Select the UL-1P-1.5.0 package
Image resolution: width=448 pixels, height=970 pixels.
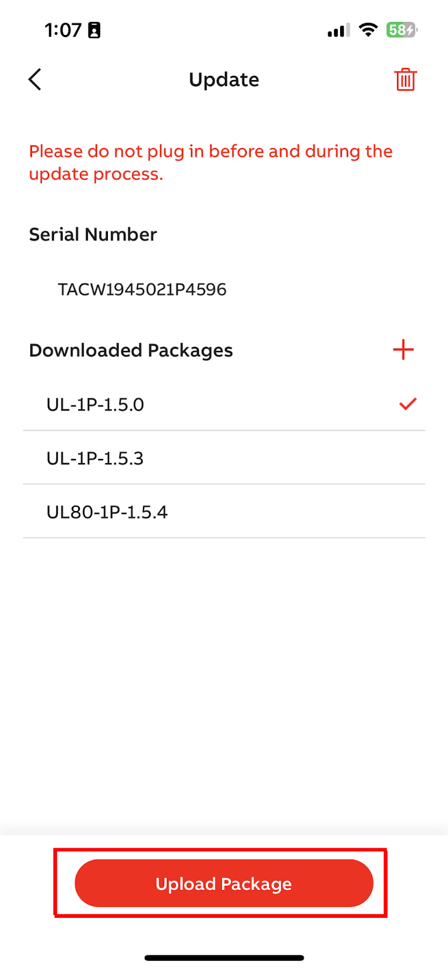(95, 404)
